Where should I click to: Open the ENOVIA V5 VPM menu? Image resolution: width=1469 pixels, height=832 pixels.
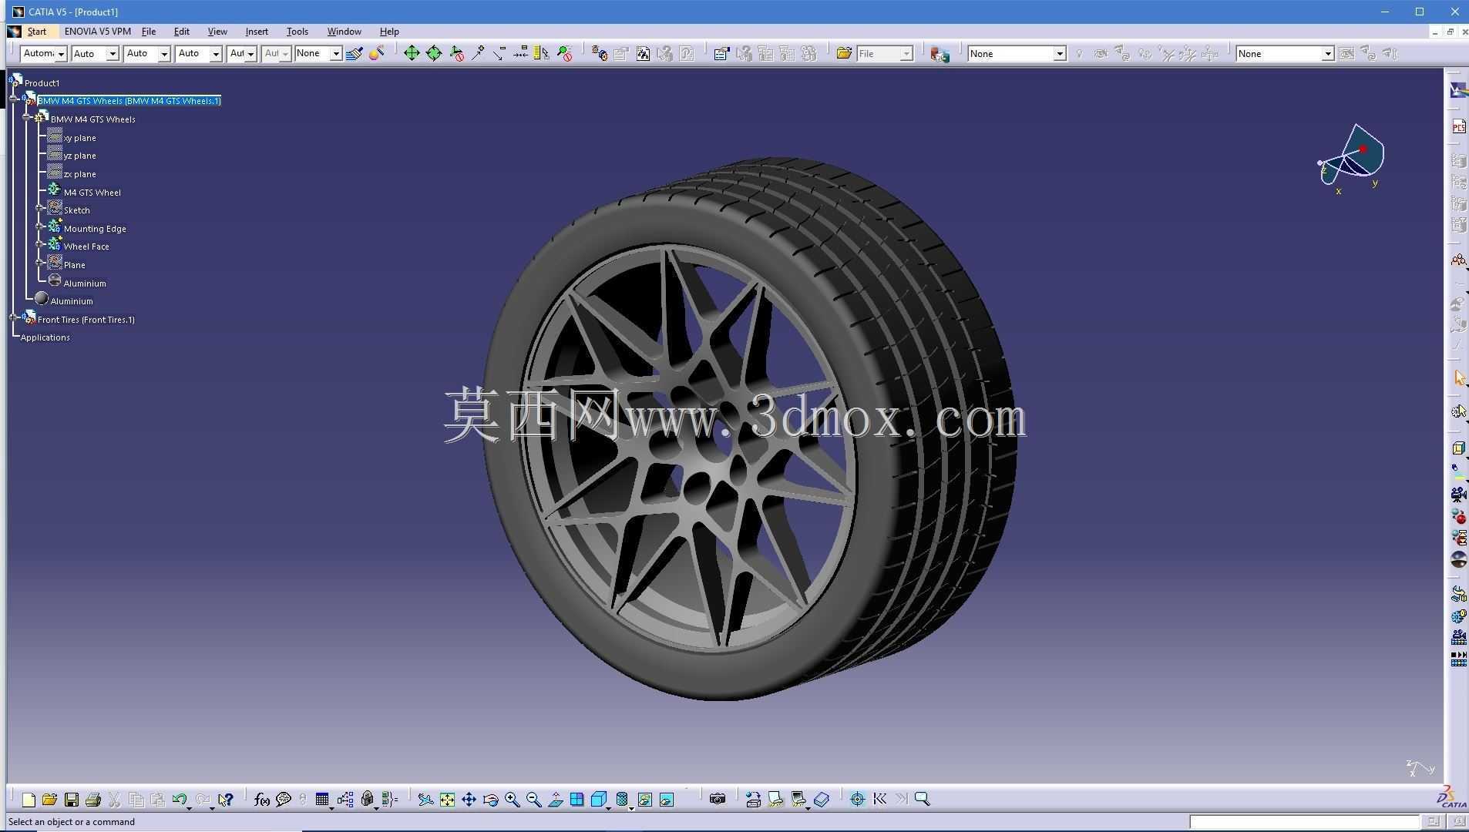pos(97,32)
